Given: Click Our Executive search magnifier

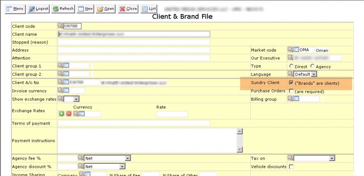Looking at the screenshot, I should (290, 57).
